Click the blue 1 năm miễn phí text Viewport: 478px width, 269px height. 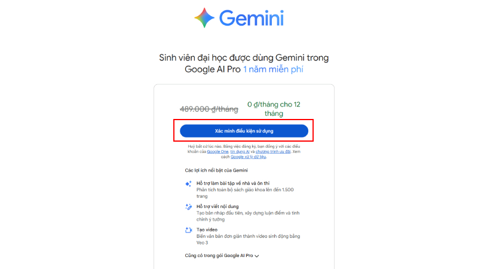point(273,69)
